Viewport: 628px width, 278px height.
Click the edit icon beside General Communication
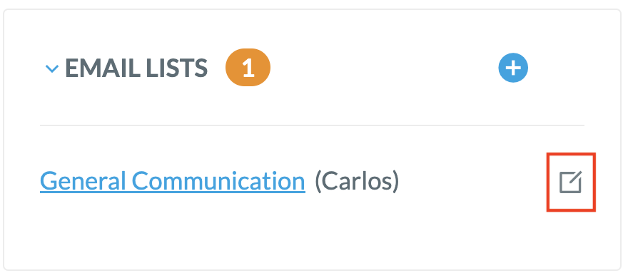pos(571,182)
